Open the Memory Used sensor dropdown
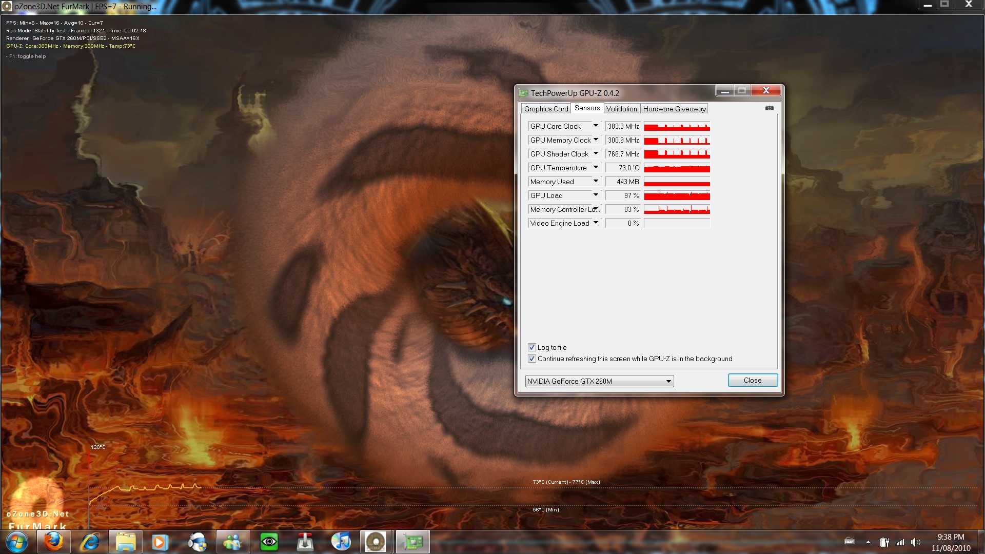Image resolution: width=985 pixels, height=554 pixels. (596, 181)
